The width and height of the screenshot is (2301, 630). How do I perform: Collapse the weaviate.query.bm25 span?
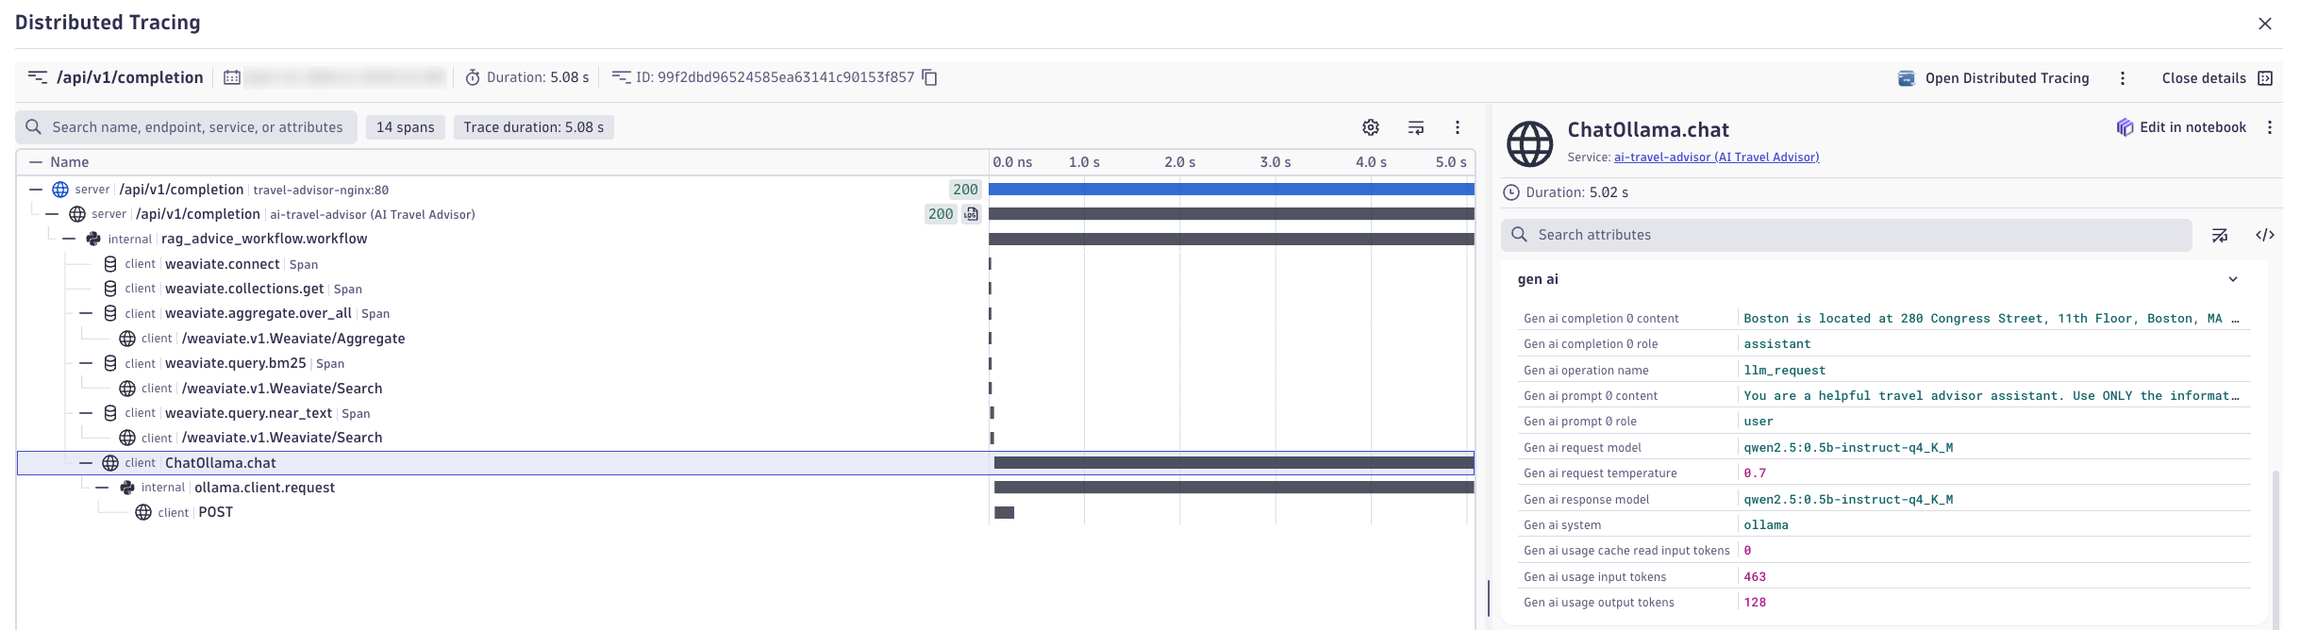tap(86, 363)
